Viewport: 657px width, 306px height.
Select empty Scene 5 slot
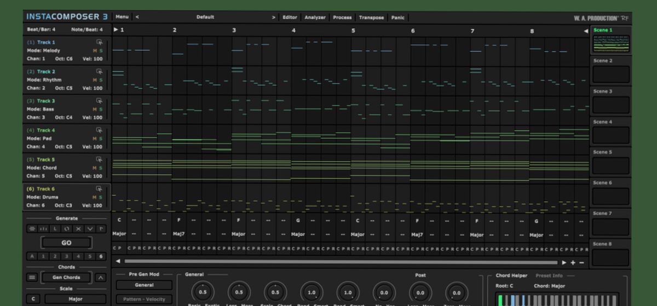[x=611, y=166]
